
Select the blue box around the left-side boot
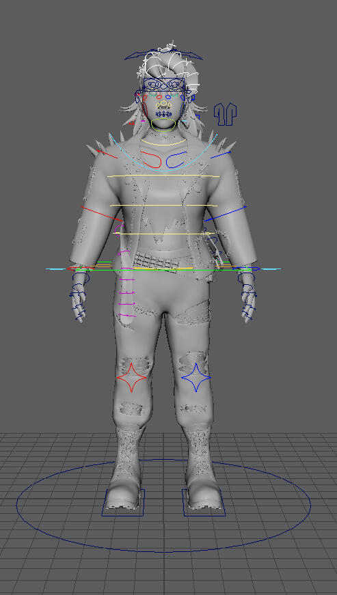(x=123, y=502)
